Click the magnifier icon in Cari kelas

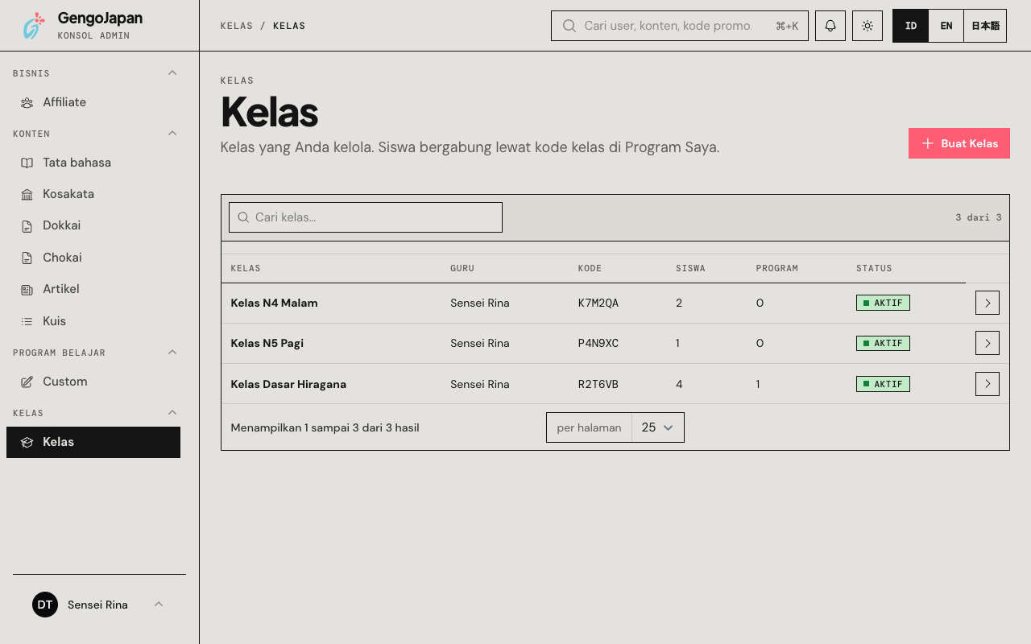click(x=243, y=217)
